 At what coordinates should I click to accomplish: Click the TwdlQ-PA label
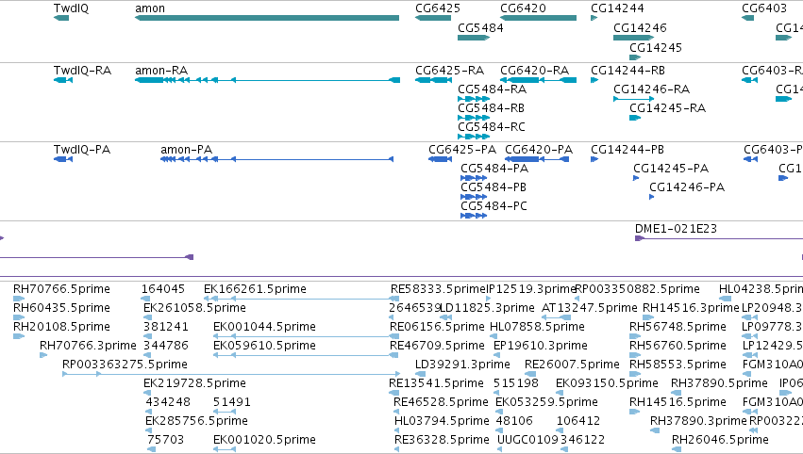pyautogui.click(x=82, y=150)
